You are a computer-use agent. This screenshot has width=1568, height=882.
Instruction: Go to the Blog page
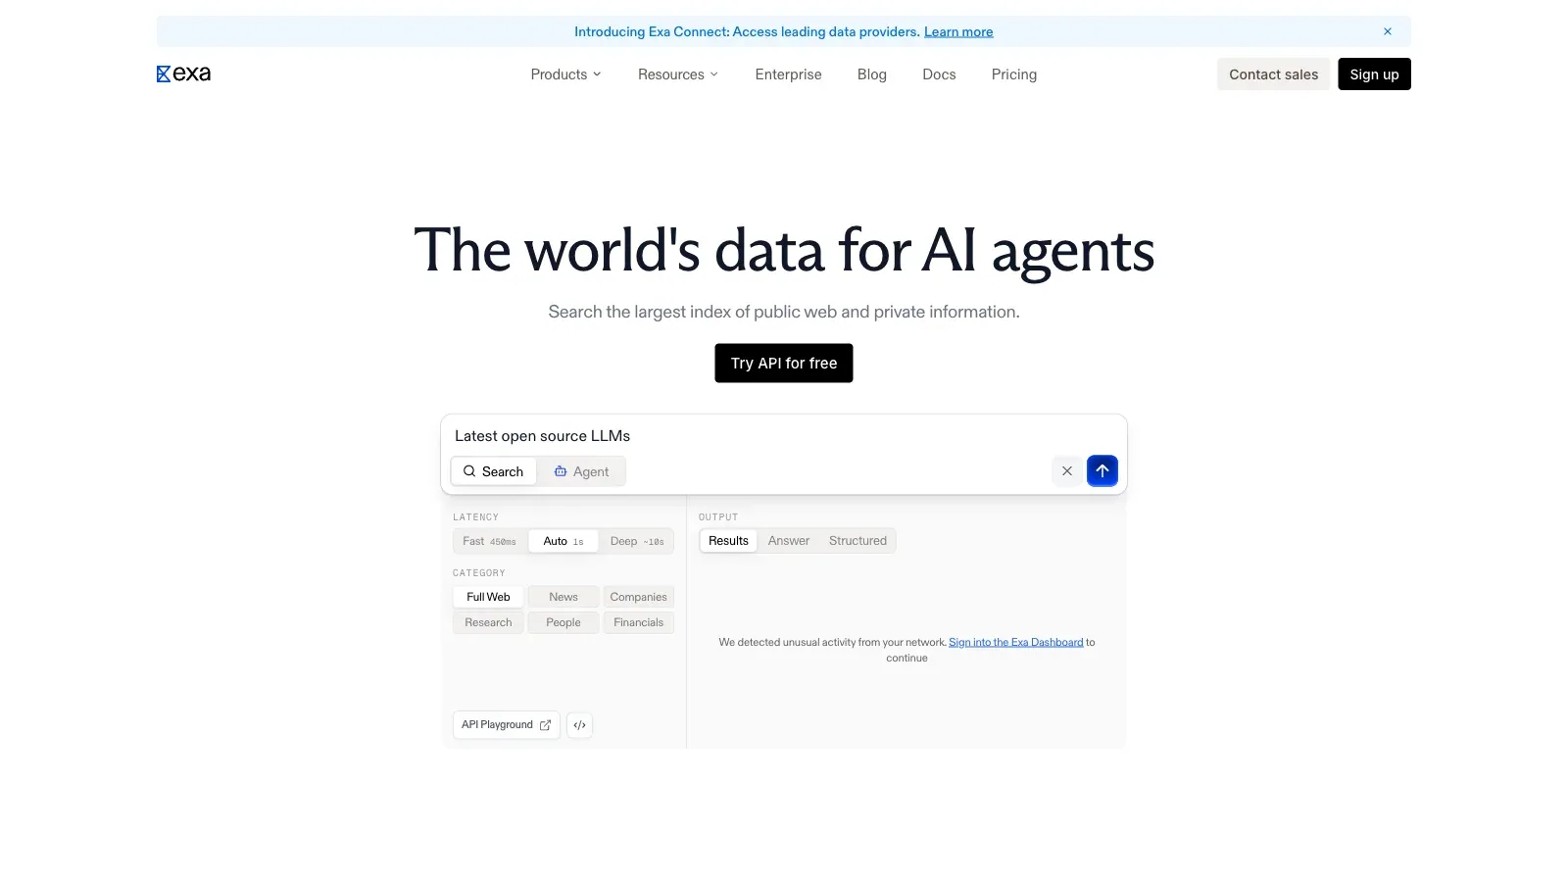[872, 74]
